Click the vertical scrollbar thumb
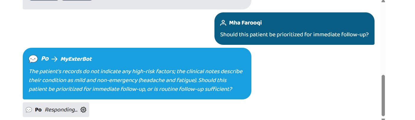 pyautogui.click(x=383, y=95)
